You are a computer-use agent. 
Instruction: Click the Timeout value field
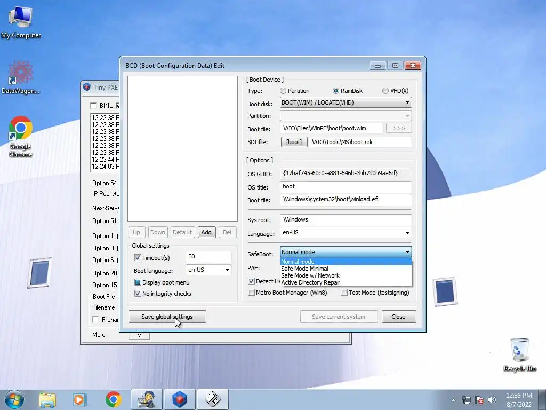point(208,257)
